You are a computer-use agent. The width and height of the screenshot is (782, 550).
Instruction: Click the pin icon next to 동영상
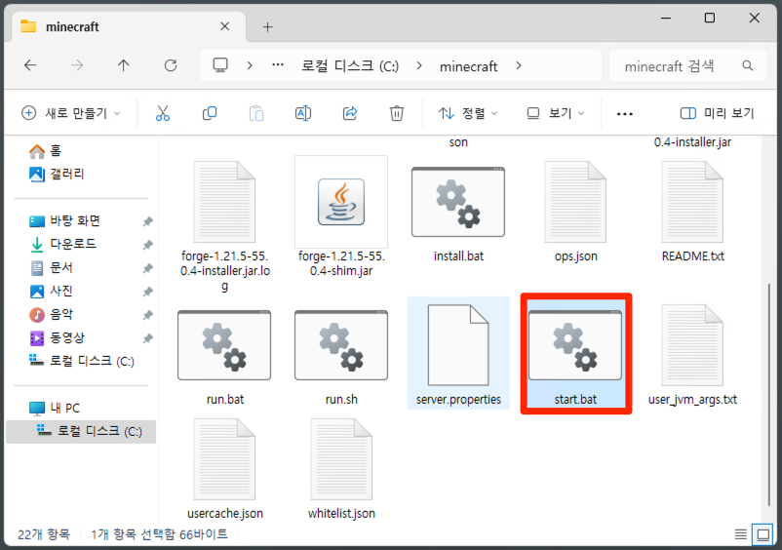[147, 338]
